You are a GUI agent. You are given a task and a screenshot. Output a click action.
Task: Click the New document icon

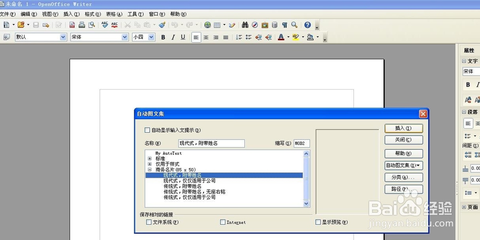pos(6,25)
